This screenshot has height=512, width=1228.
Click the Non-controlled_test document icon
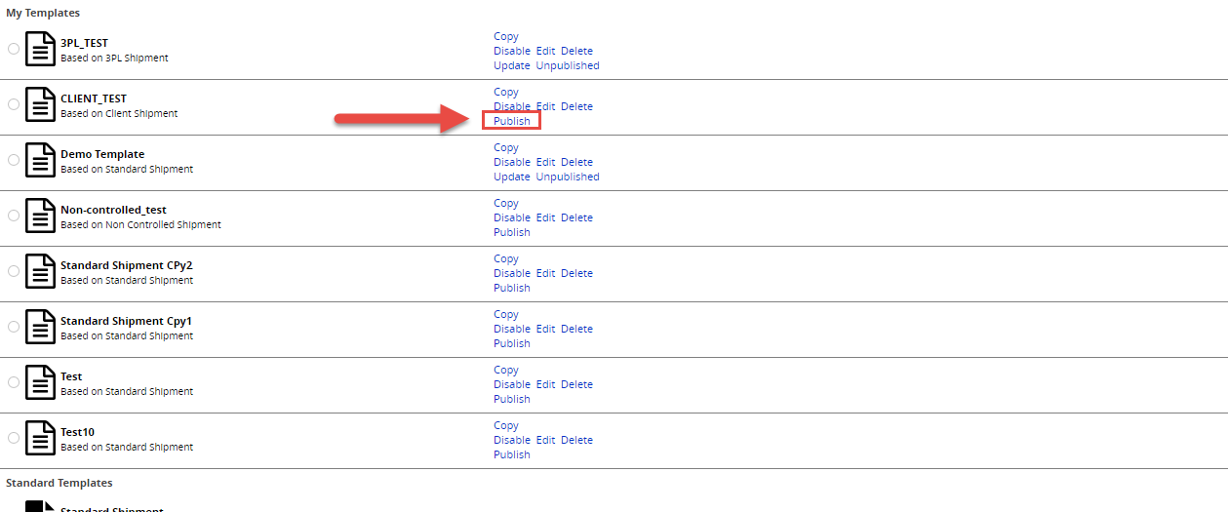[40, 216]
